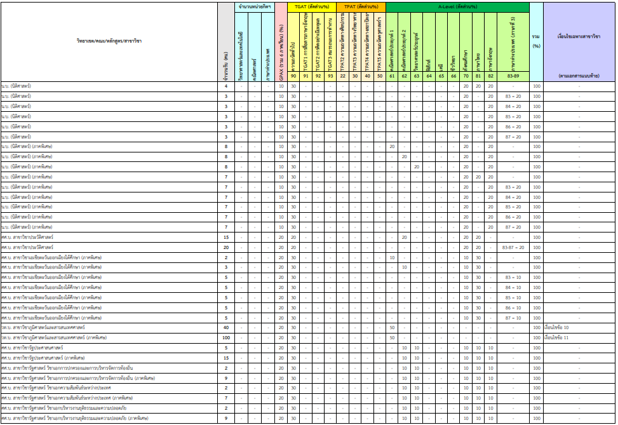Click "20" under column 63 วิทยาศาสตร์ประยุกต์
The height and width of the screenshot is (425, 618).
click(x=417, y=167)
